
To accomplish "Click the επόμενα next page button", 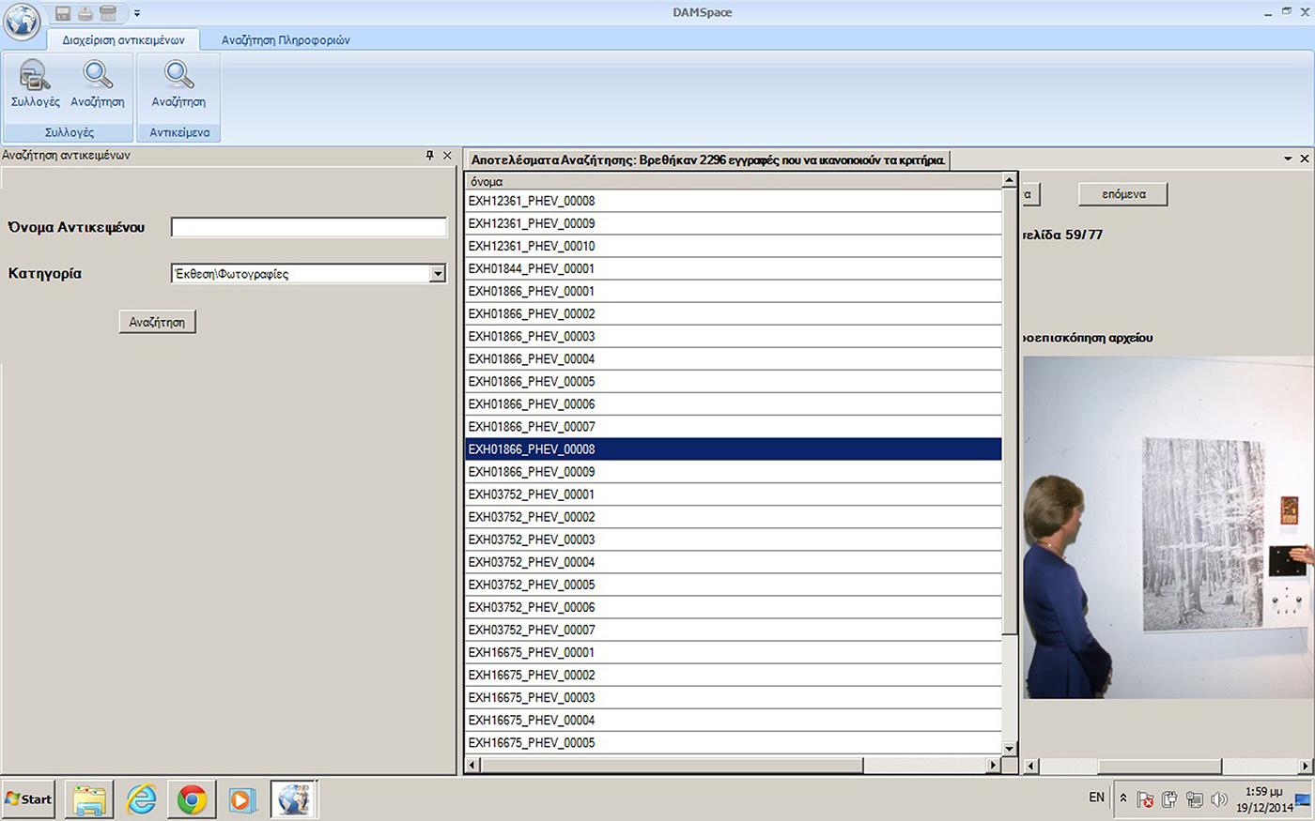I will 1123,194.
